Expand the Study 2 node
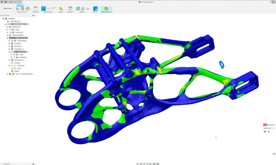 (7, 74)
